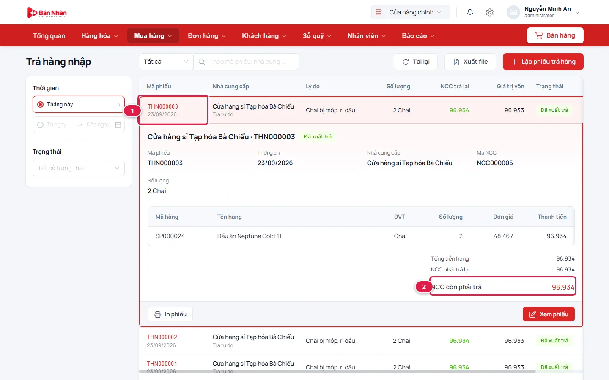Open the Khách hàng menu
Image resolution: width=609 pixels, height=380 pixels.
(264, 36)
